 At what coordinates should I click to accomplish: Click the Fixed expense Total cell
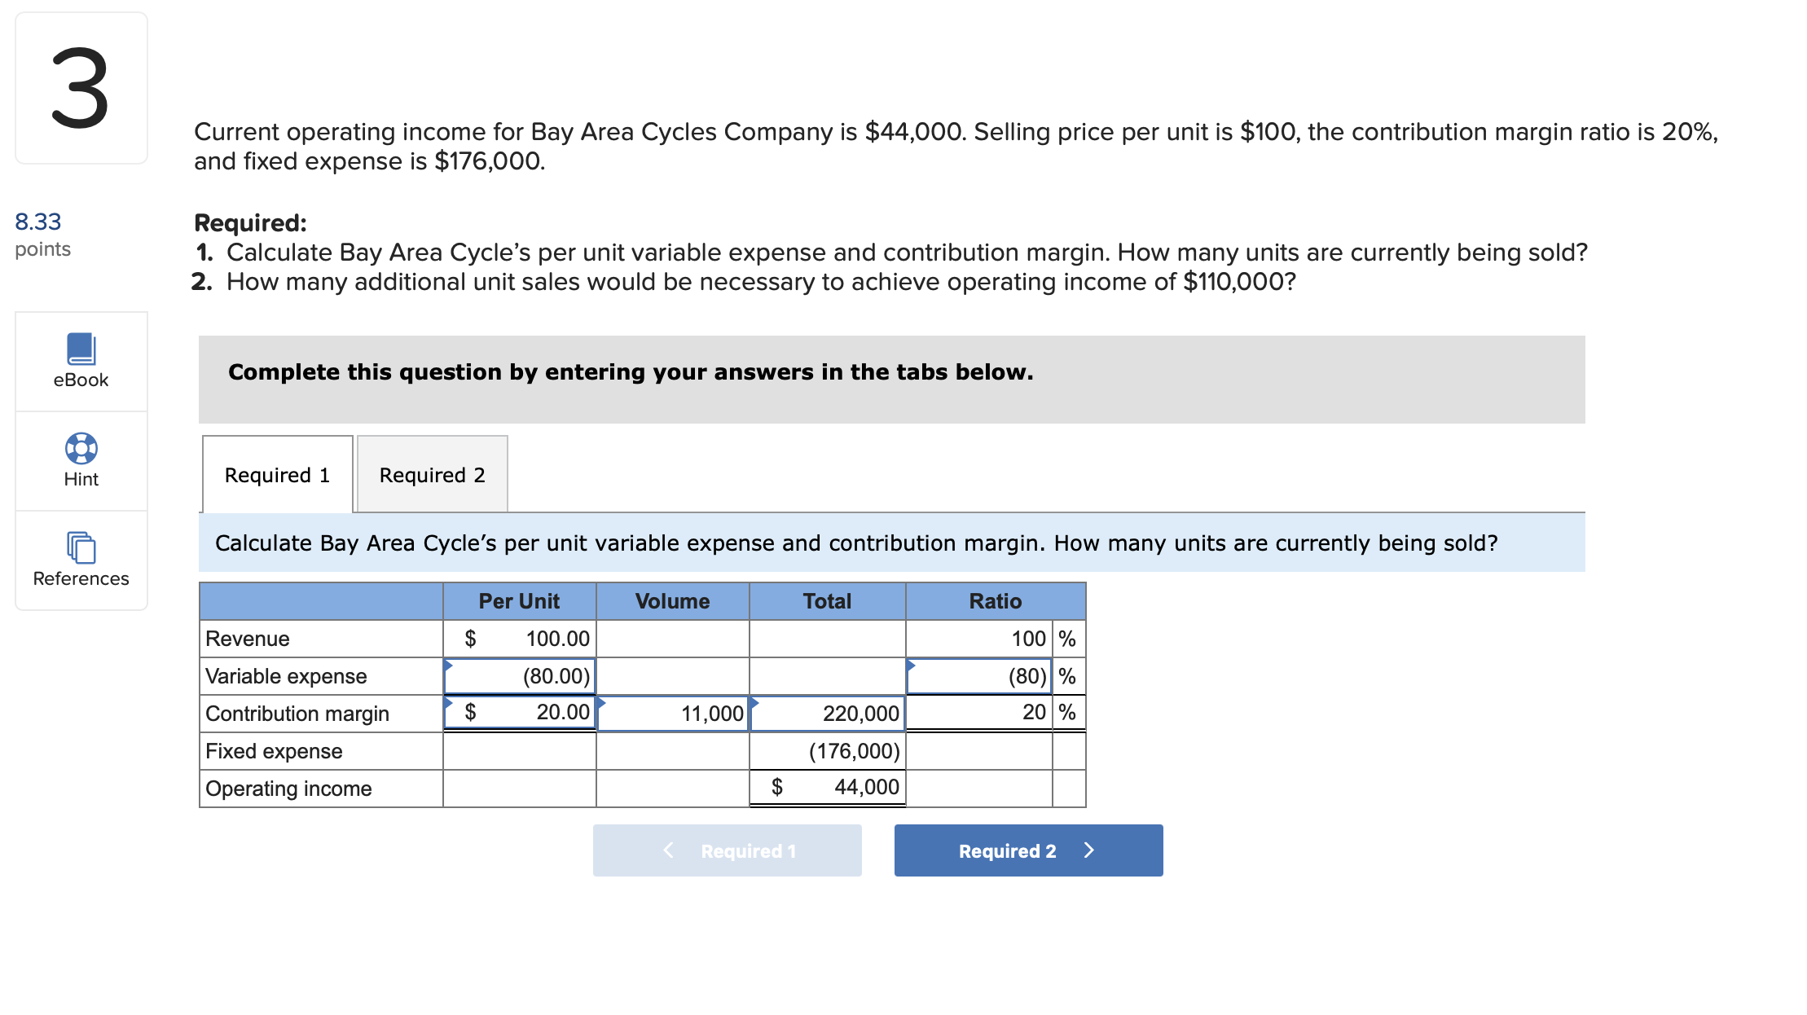tap(826, 750)
